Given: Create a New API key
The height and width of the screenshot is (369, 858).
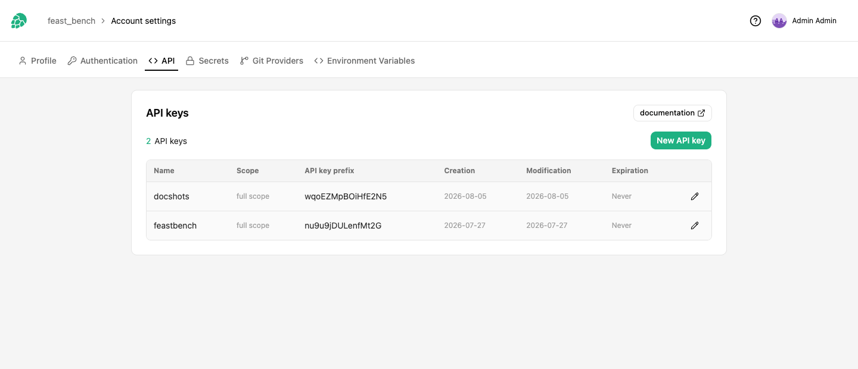Looking at the screenshot, I should point(681,140).
